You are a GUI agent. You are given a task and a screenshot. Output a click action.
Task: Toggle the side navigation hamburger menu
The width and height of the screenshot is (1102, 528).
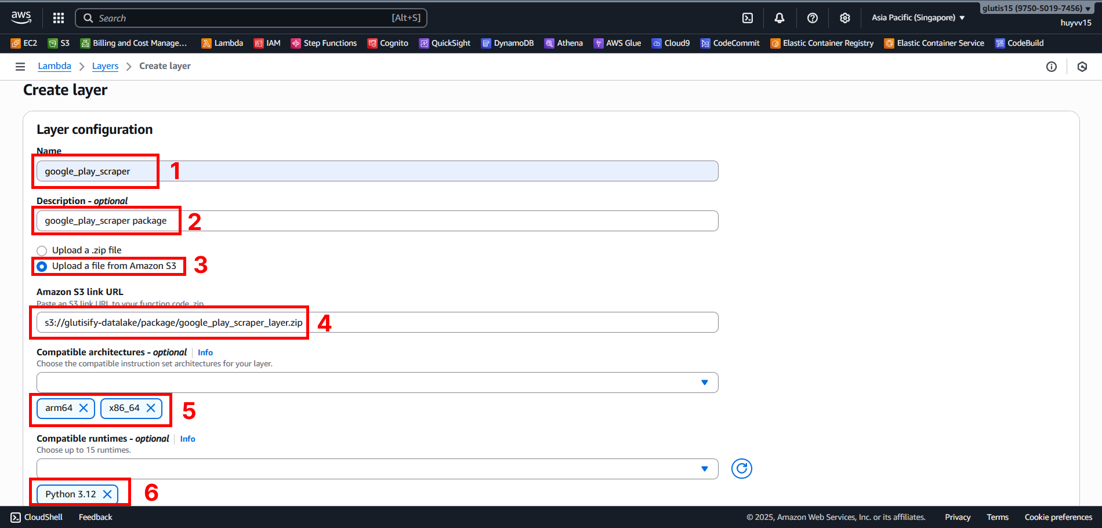click(x=20, y=67)
